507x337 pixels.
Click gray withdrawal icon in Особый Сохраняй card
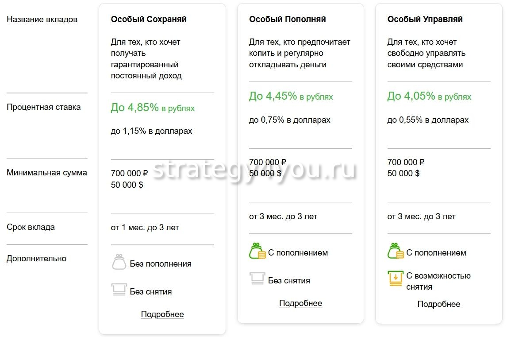coord(119,290)
